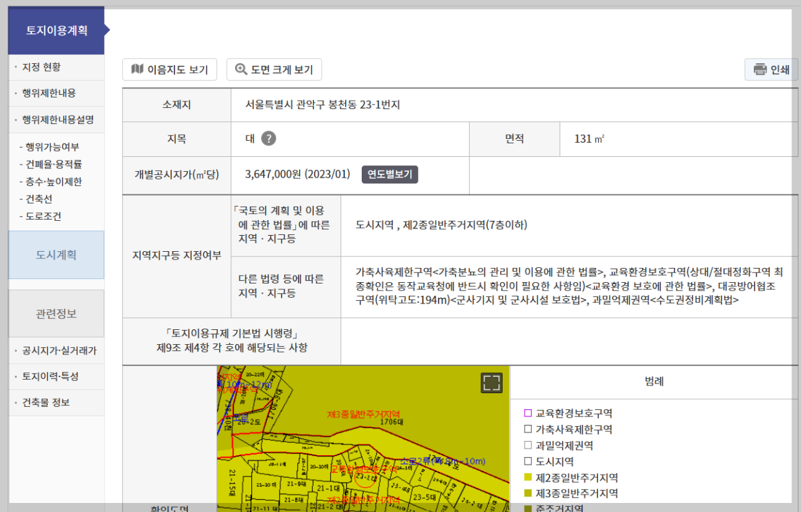Click the area value 131 ㎡
This screenshot has height=512, width=801.
(590, 139)
